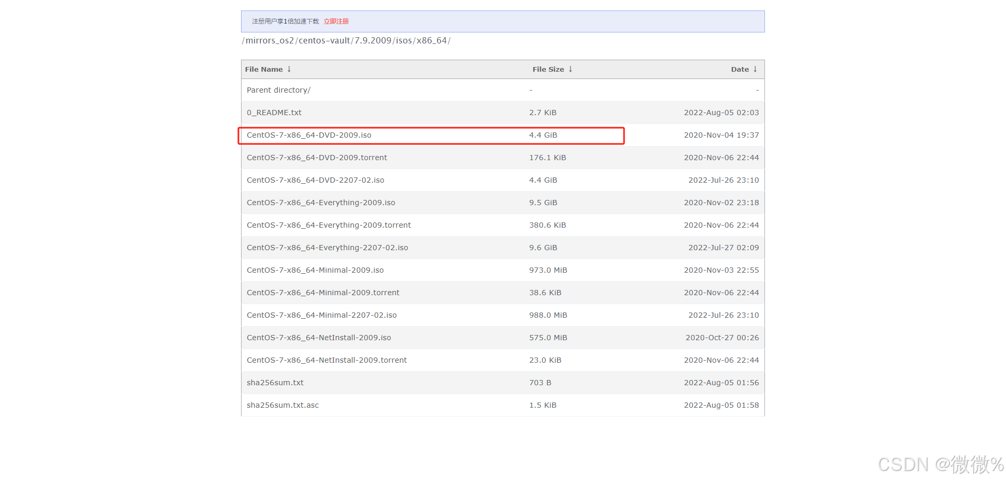Sort by File Size arrow icon
Screen dimensions: 1006x481
[571, 69]
